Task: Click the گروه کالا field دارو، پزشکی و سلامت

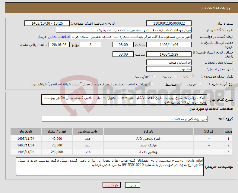Action: point(125,119)
